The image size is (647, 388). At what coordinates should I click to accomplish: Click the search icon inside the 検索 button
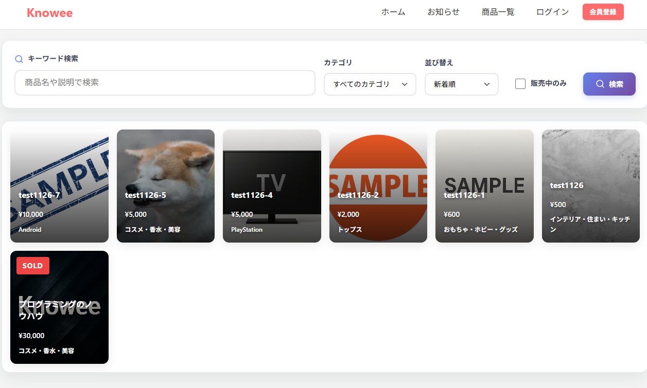(x=600, y=84)
